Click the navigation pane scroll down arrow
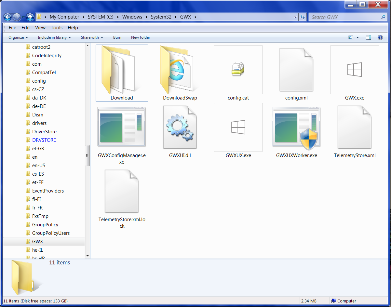This screenshot has width=391, height=307. pyautogui.click(x=87, y=256)
